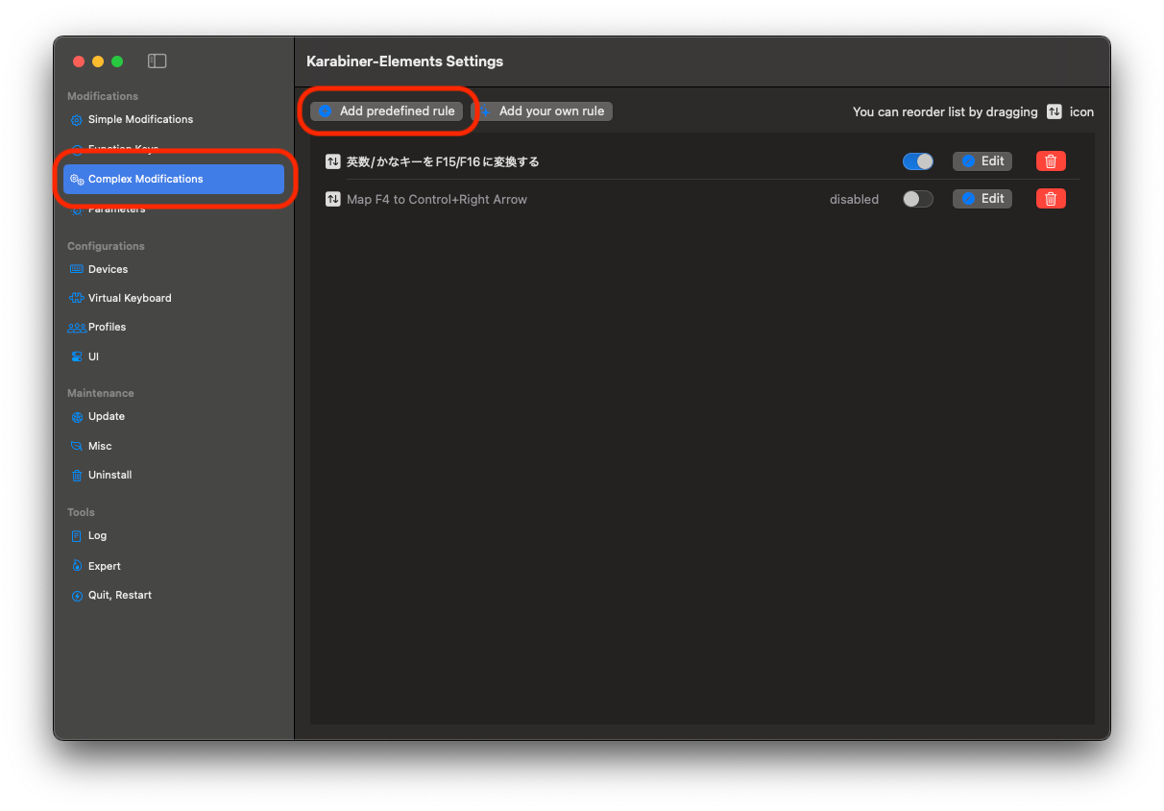Image resolution: width=1164 pixels, height=811 pixels.
Task: Delete the Map F4 rule with trash icon
Action: point(1051,199)
